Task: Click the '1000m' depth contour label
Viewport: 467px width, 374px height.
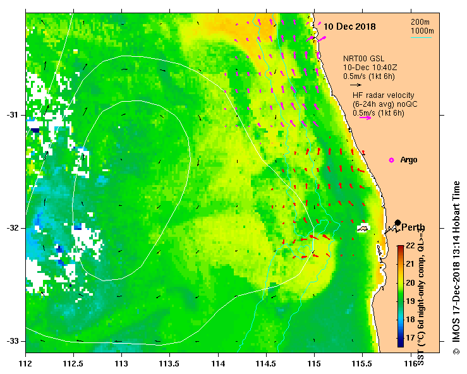Action: 422,31
